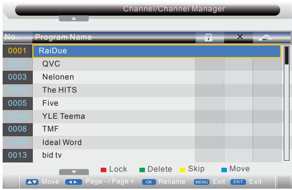
Task: Click the Channel/Channel Manager title
Action: coord(174,9)
